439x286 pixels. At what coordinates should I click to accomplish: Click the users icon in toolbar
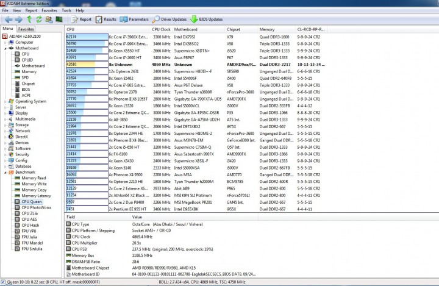tap(49, 20)
